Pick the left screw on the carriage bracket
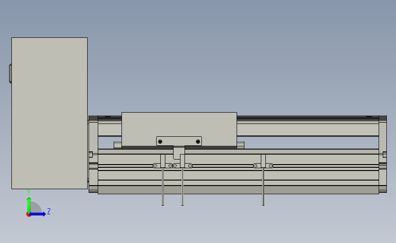 coord(160,142)
